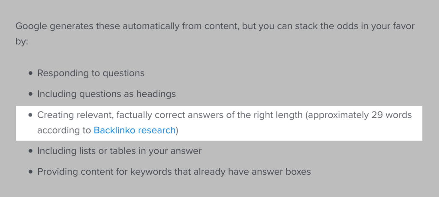
Task: Click the bullet dot before "Responding to questions"
Action: click(30, 74)
